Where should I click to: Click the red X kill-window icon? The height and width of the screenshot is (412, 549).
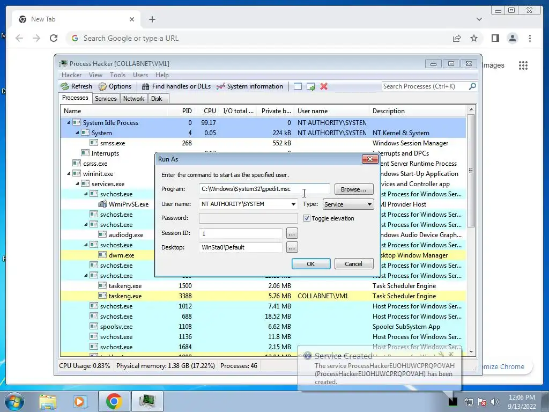pyautogui.click(x=324, y=86)
